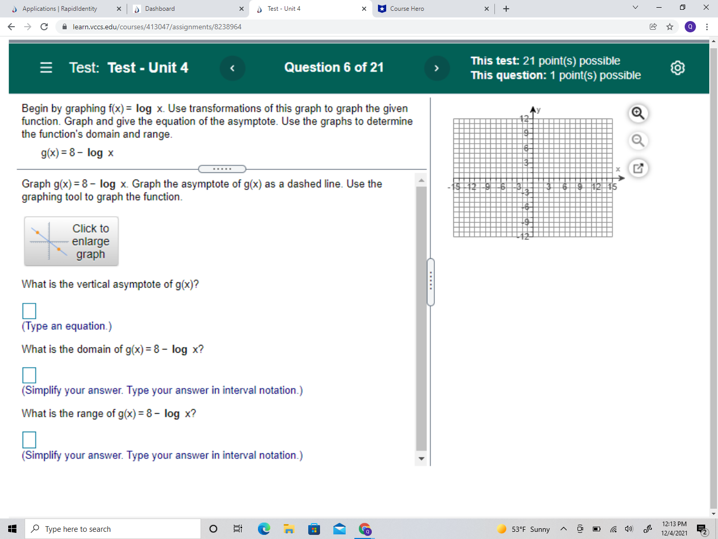Click to enlarge the graph

tap(71, 241)
